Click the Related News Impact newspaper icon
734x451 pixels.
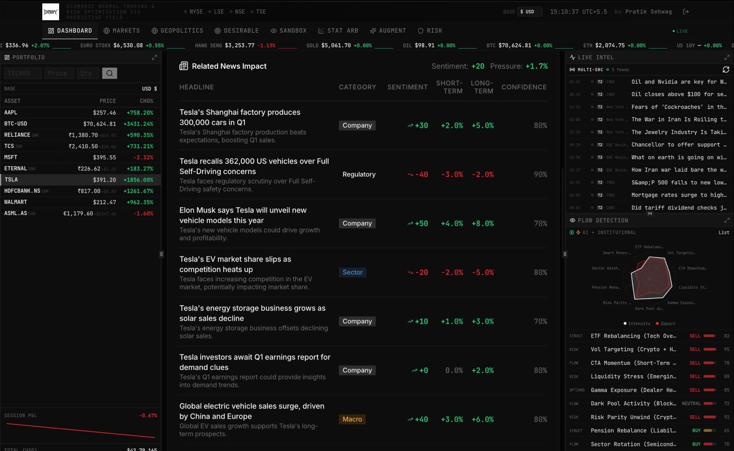184,66
